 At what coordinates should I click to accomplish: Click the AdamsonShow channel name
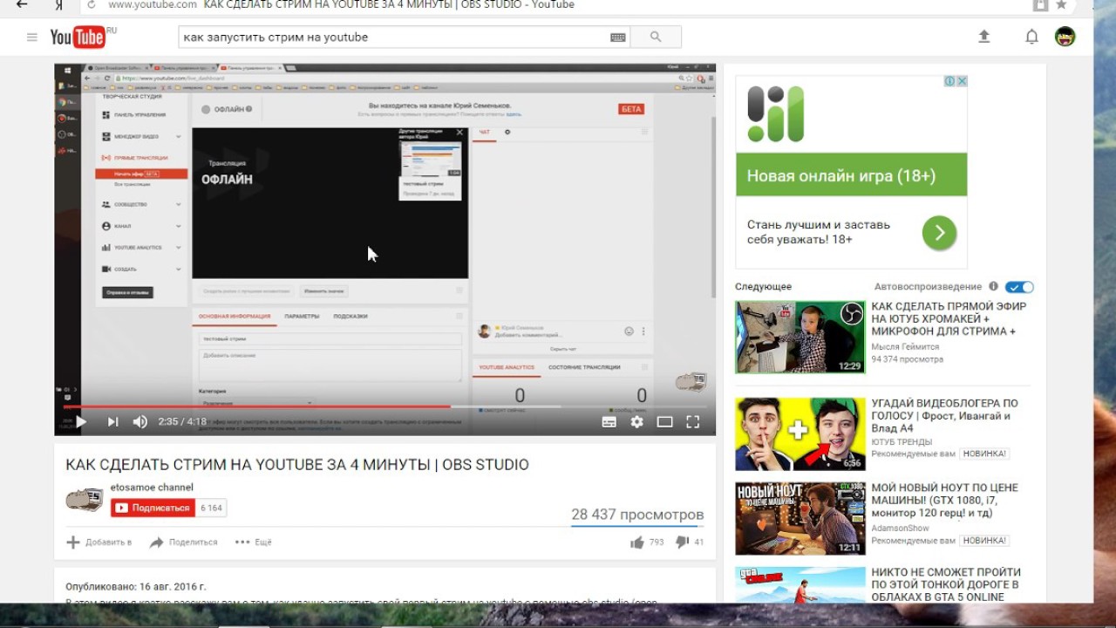coord(900,528)
